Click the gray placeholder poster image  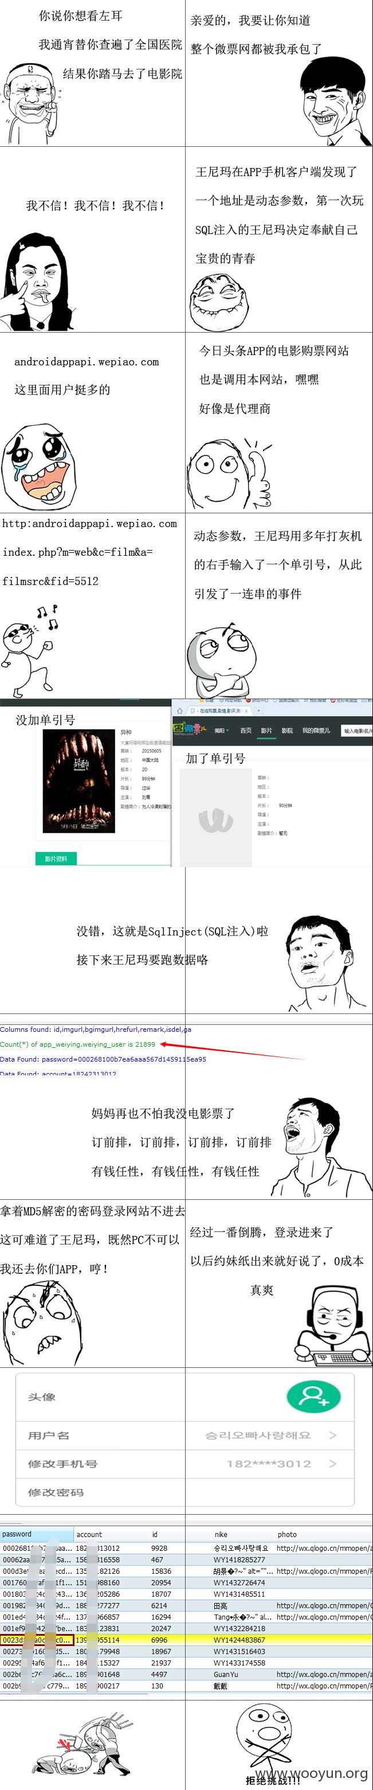[x=215, y=818]
